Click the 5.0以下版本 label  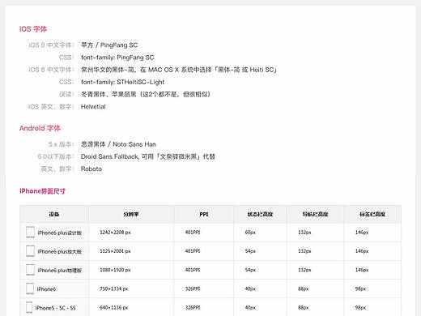[56, 156]
